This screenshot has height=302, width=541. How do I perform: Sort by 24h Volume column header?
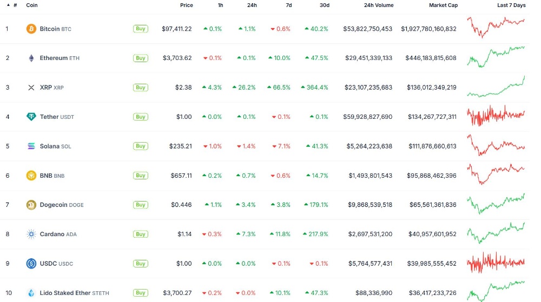[379, 5]
